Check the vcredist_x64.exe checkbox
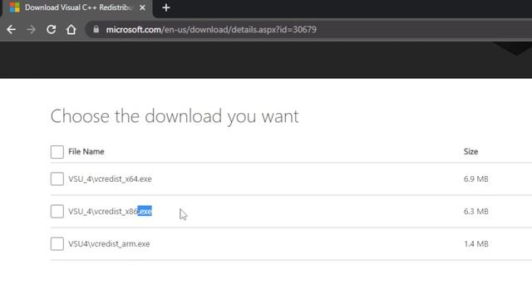This screenshot has width=532, height=299. [x=57, y=179]
